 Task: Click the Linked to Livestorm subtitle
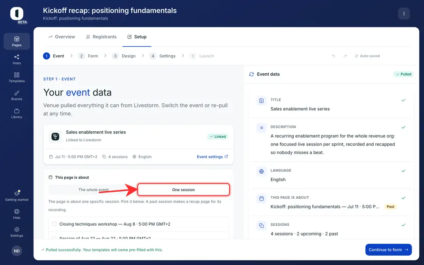(83, 140)
